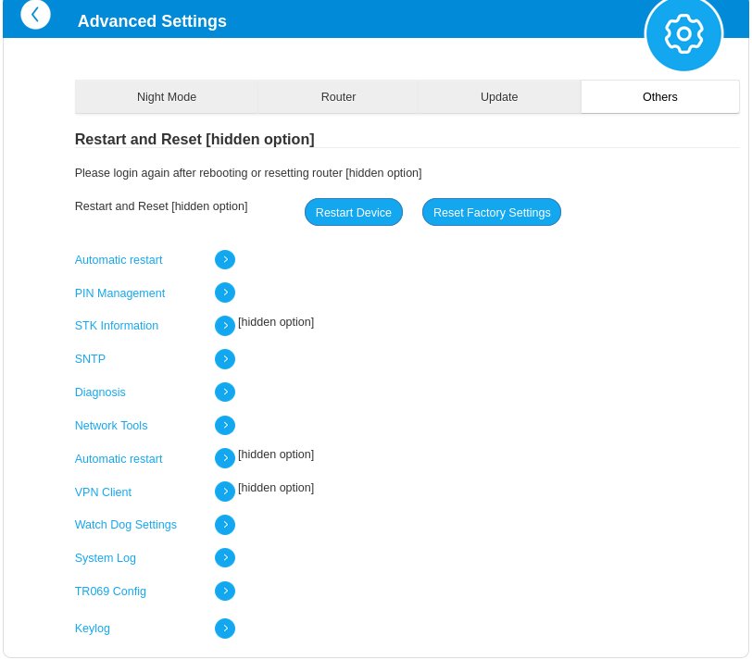Open the STK Information link
Screen dimensions: 752x660
[117, 326]
